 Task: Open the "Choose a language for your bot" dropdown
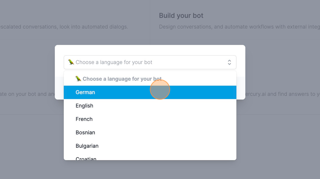tap(150, 62)
